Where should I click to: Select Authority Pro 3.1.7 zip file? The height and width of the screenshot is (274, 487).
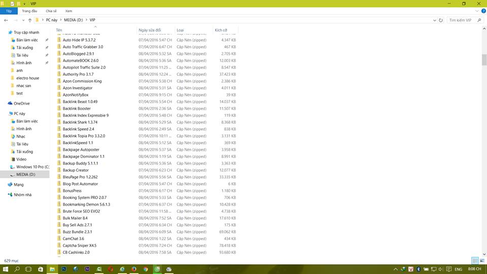click(x=78, y=74)
